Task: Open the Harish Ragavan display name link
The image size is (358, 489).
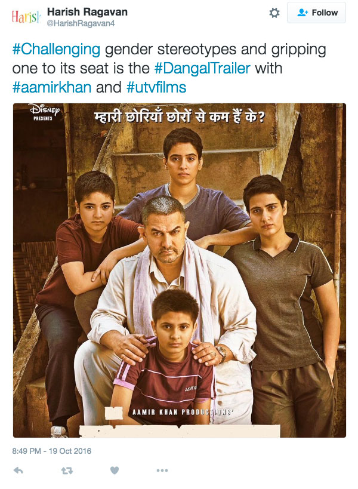Action: 87,12
